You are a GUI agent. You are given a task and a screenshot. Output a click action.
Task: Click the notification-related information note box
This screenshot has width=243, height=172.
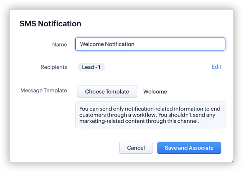(150, 115)
